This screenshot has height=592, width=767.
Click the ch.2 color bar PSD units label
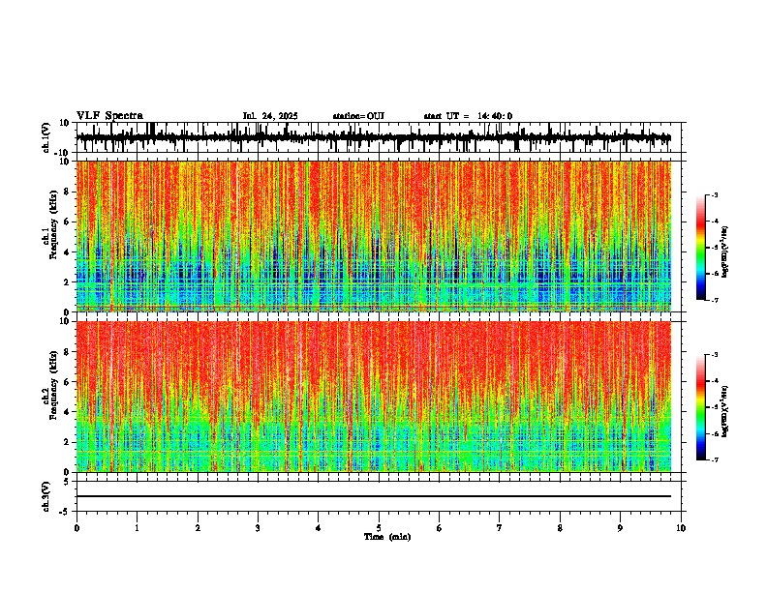pos(725,411)
